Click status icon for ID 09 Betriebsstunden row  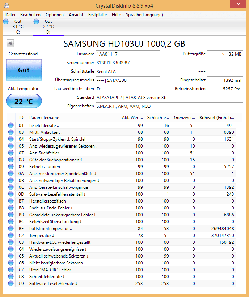click(11, 167)
